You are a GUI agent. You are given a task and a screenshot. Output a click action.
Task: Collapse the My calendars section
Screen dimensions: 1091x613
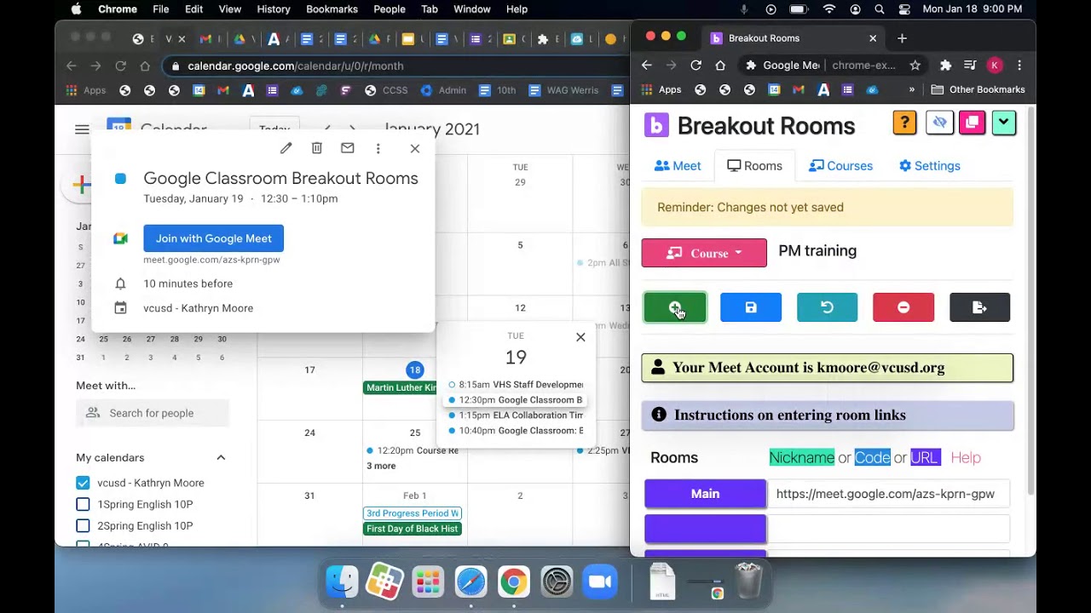pos(221,457)
